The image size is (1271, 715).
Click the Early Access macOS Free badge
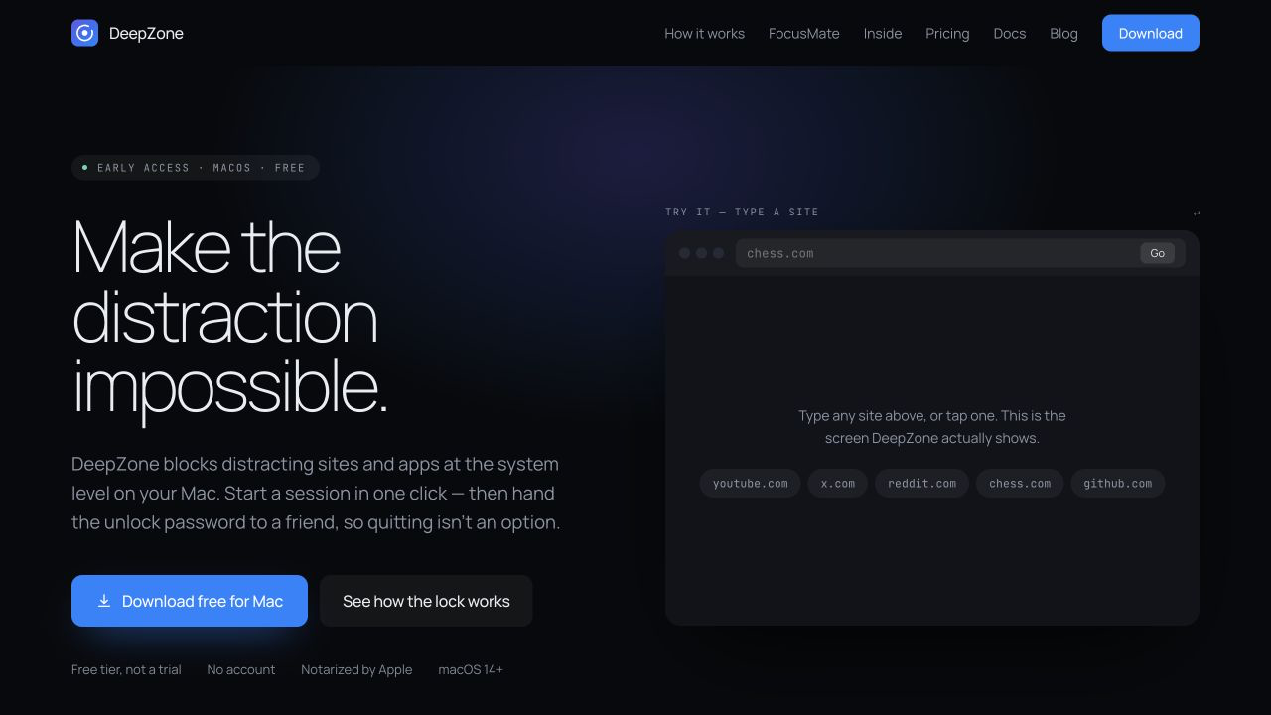(x=195, y=168)
